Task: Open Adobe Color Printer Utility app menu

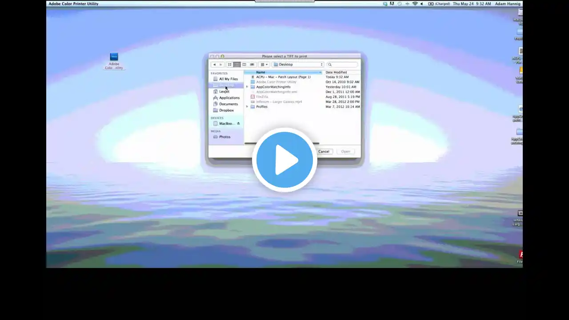Action: coord(73,4)
